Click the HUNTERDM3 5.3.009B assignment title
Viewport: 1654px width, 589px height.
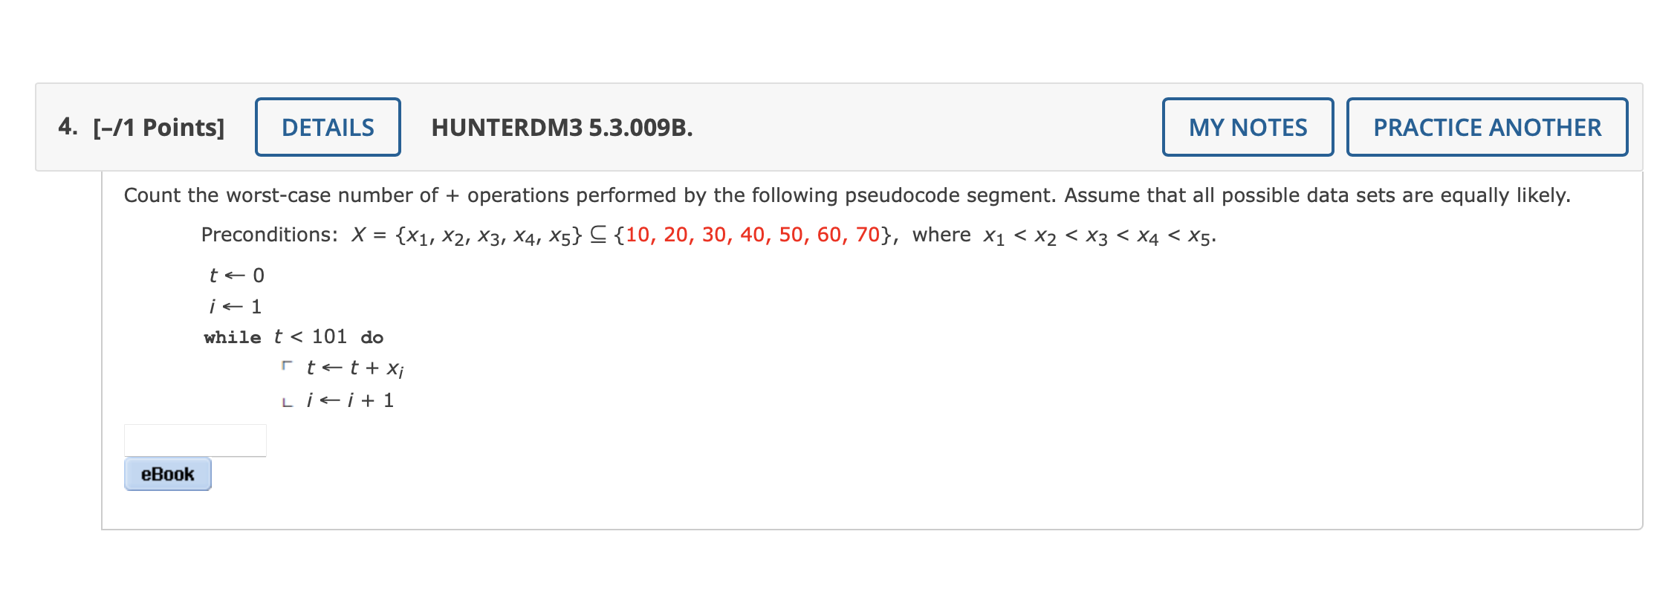[562, 127]
